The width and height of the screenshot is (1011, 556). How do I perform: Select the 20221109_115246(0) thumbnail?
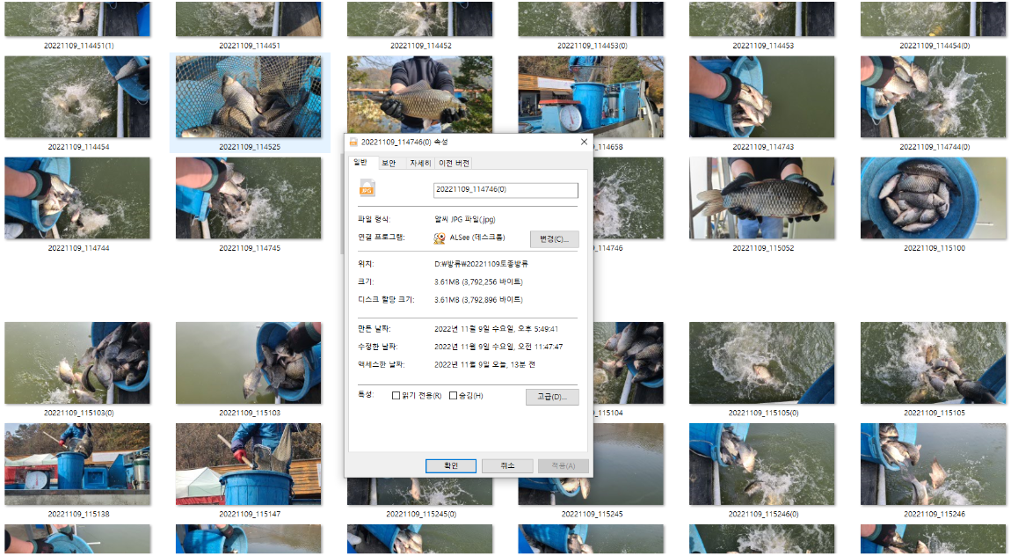click(x=761, y=465)
